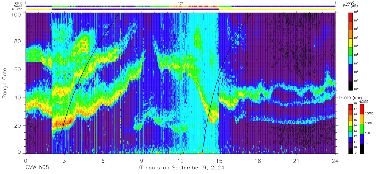Click the 17 label on TX FRQ legend
The image size is (377, 174).
point(355,109)
